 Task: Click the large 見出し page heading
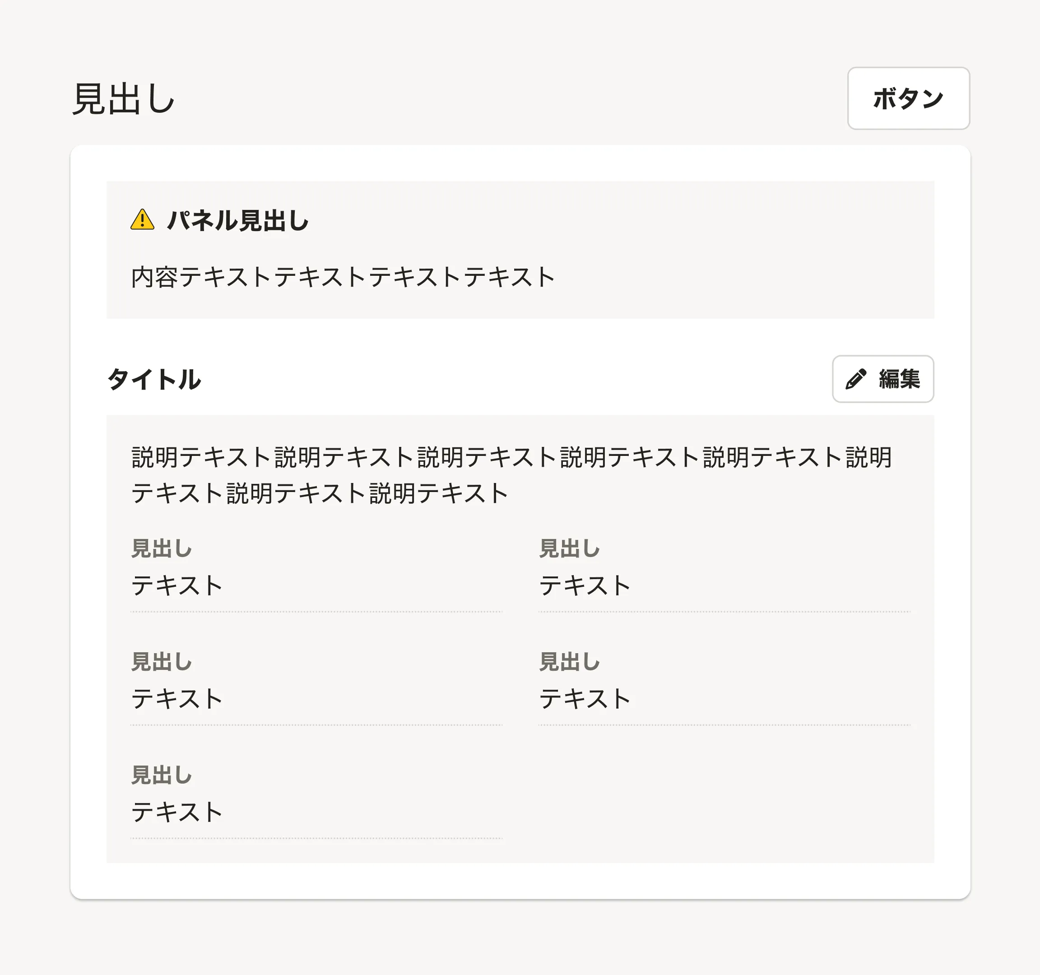(x=124, y=99)
